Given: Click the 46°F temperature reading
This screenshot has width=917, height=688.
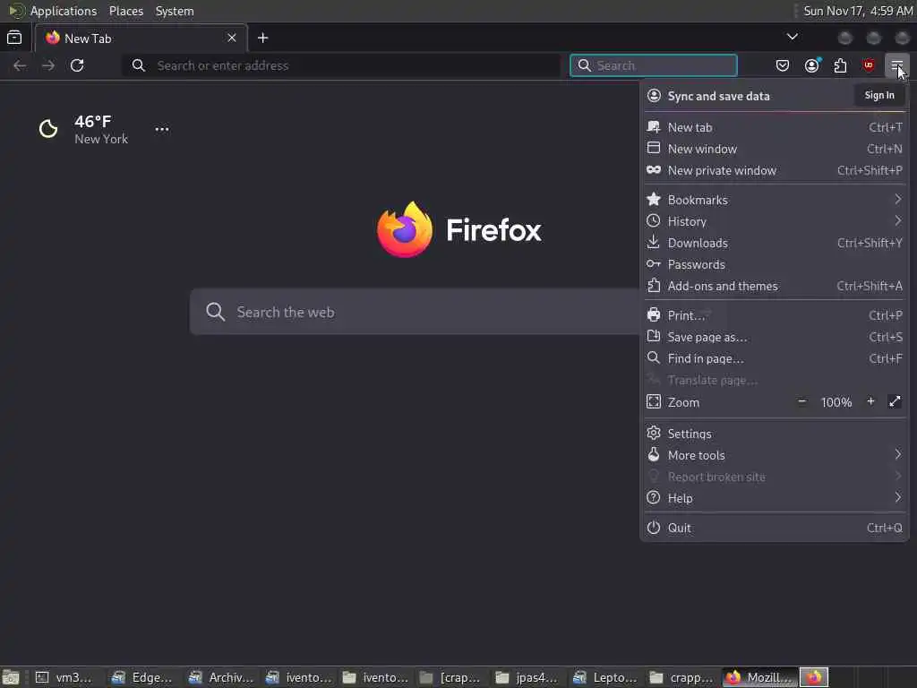Looking at the screenshot, I should point(93,122).
